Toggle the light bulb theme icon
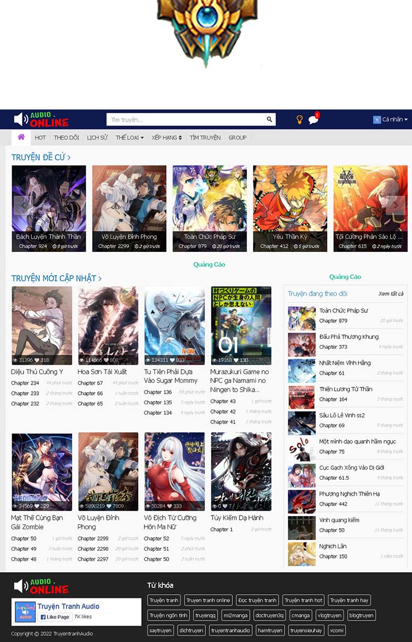 299,119
